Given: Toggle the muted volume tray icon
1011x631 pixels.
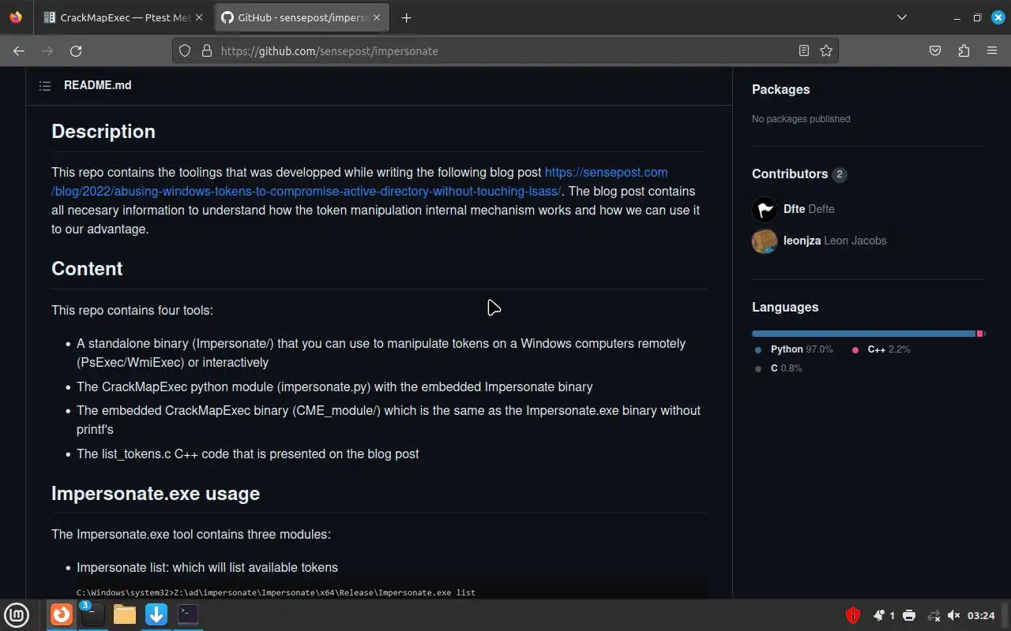Looking at the screenshot, I should point(953,615).
